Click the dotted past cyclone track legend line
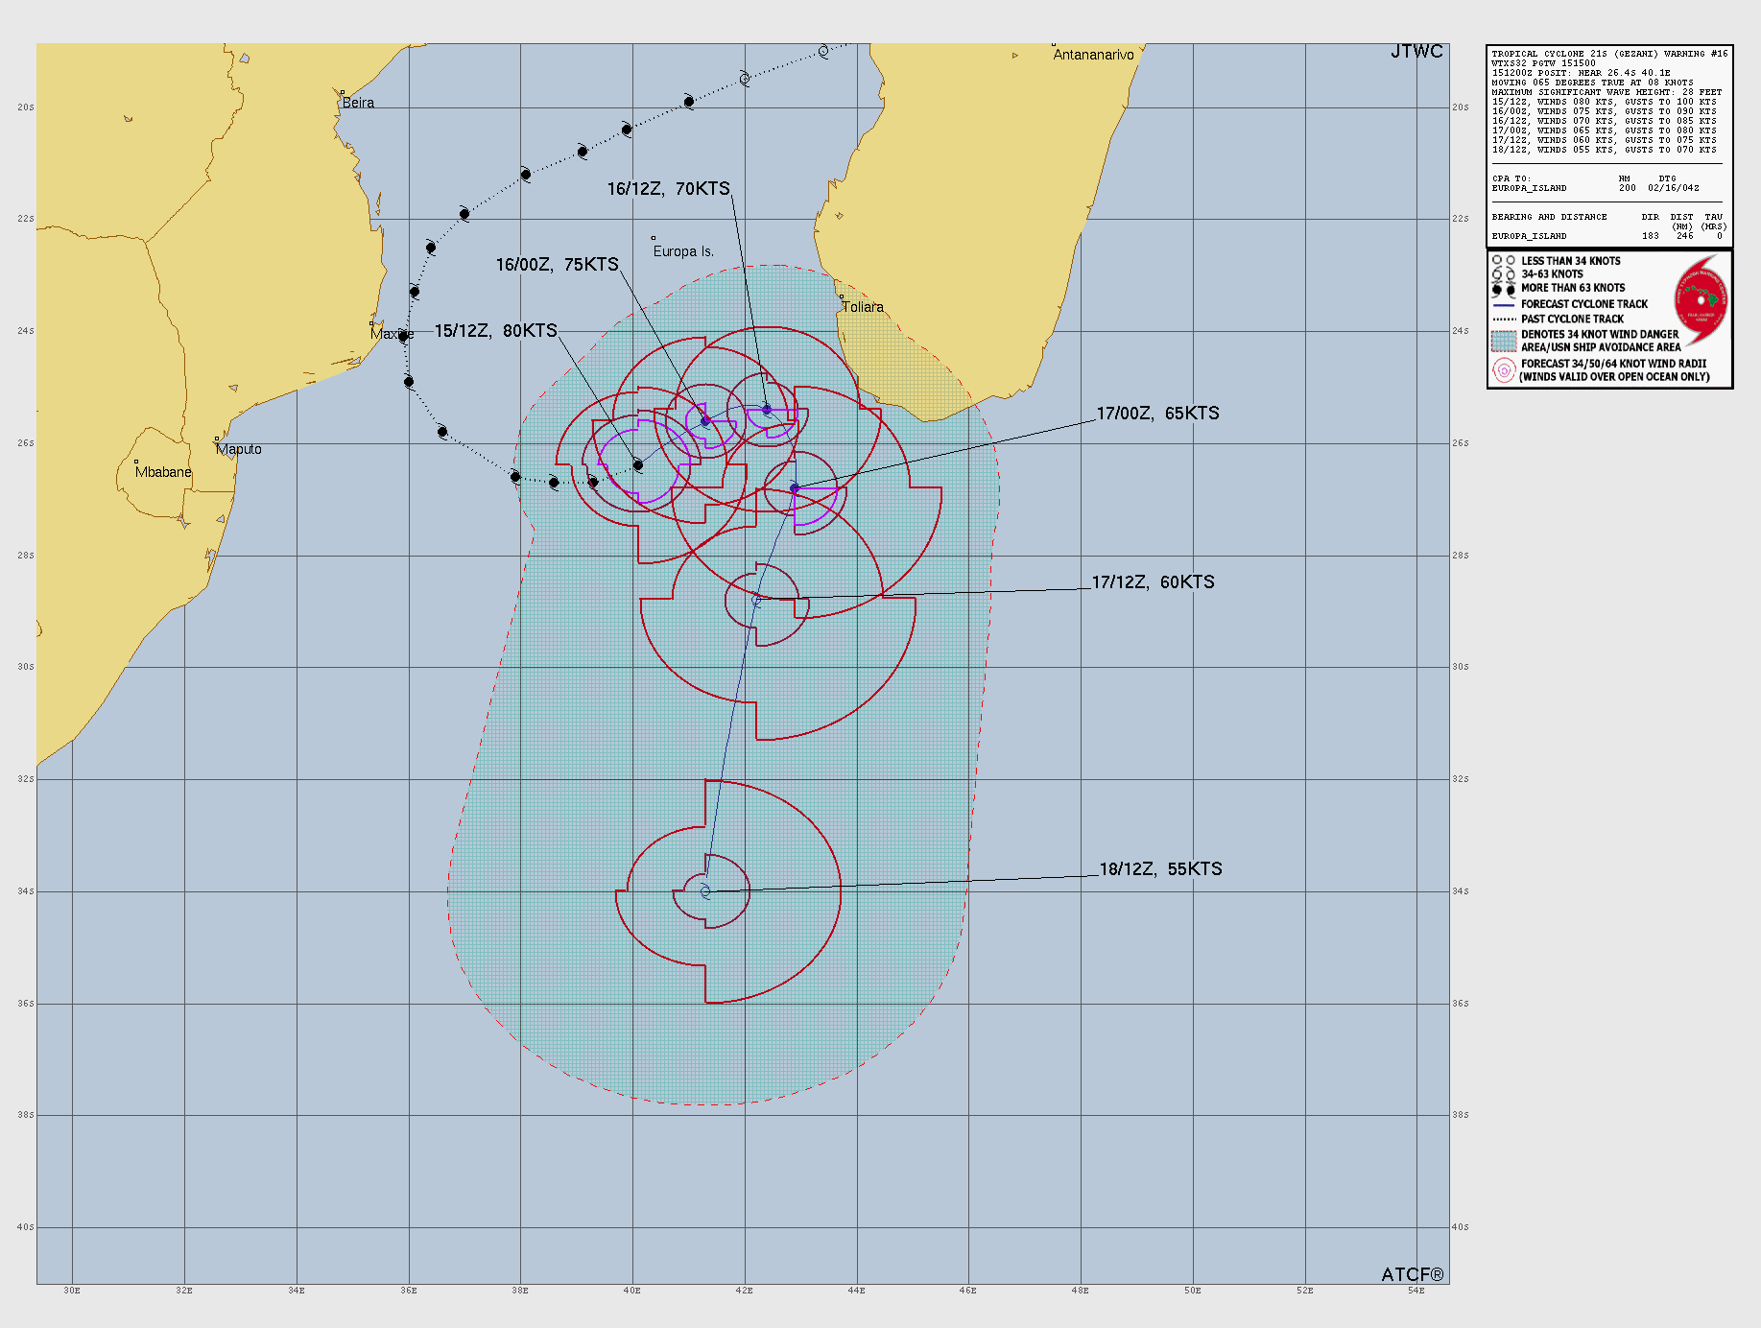Image resolution: width=1761 pixels, height=1328 pixels. 1503,320
